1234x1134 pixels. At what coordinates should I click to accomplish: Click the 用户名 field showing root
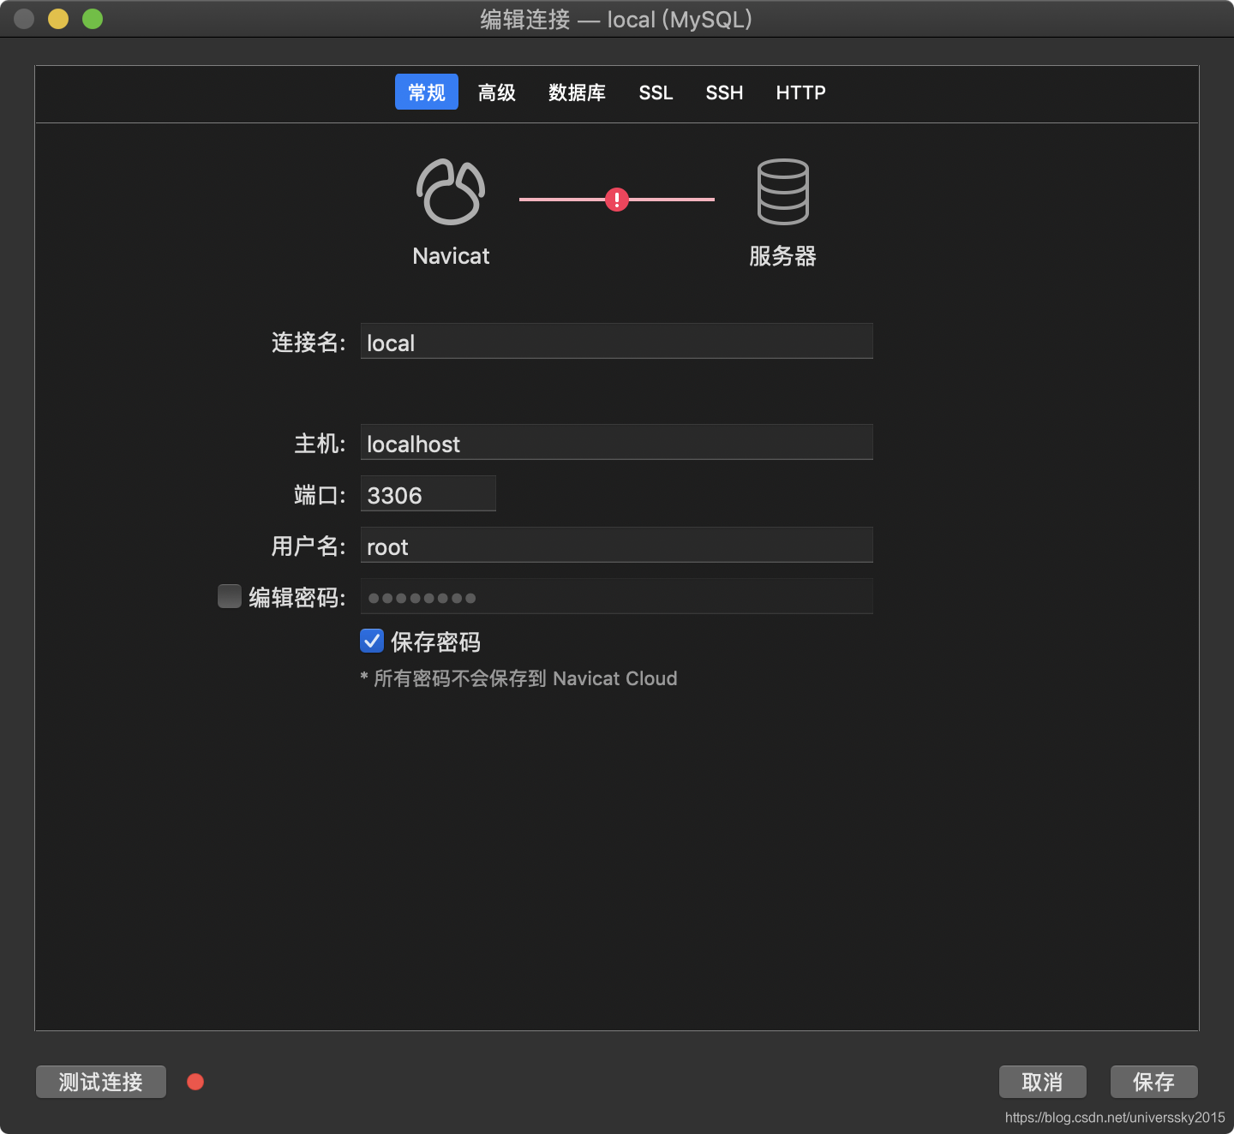tap(616, 545)
